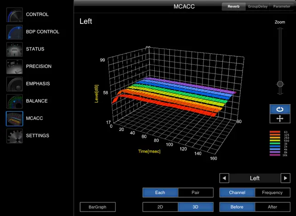
Task: Open the STATUS section icon
Action: pos(15,49)
